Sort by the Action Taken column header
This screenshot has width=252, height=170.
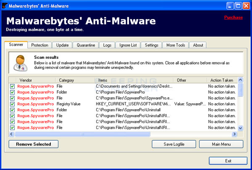tap(222, 80)
